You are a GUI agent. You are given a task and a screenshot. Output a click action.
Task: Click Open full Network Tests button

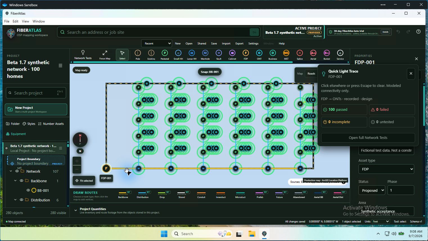tap(368, 138)
